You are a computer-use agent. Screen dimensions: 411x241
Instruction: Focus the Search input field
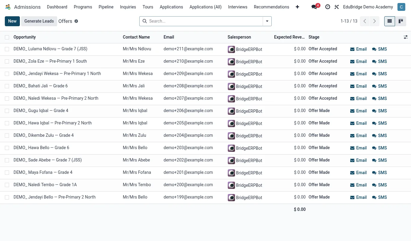pos(205,21)
